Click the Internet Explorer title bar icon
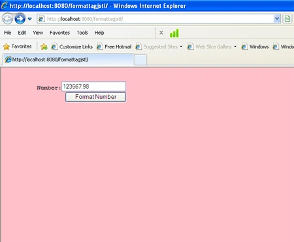 point(5,5)
